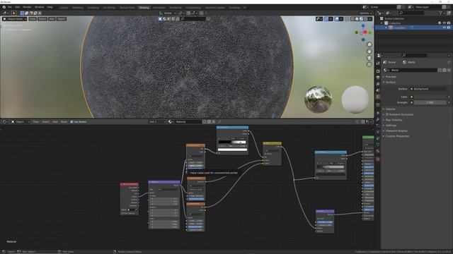Screen dimensions: 453x254
Task: Expand the Custom Properties panel
Action: coord(397,136)
